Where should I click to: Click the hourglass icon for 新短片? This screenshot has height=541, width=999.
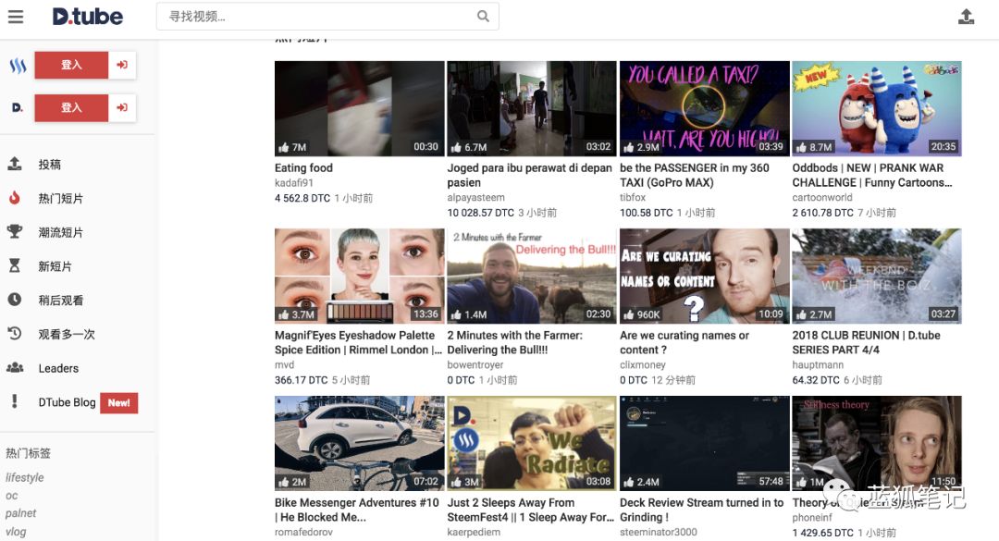(15, 265)
